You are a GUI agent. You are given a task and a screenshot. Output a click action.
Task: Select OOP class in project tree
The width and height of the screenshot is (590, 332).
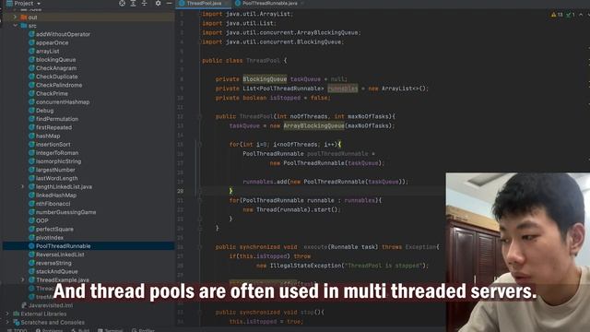click(x=42, y=220)
